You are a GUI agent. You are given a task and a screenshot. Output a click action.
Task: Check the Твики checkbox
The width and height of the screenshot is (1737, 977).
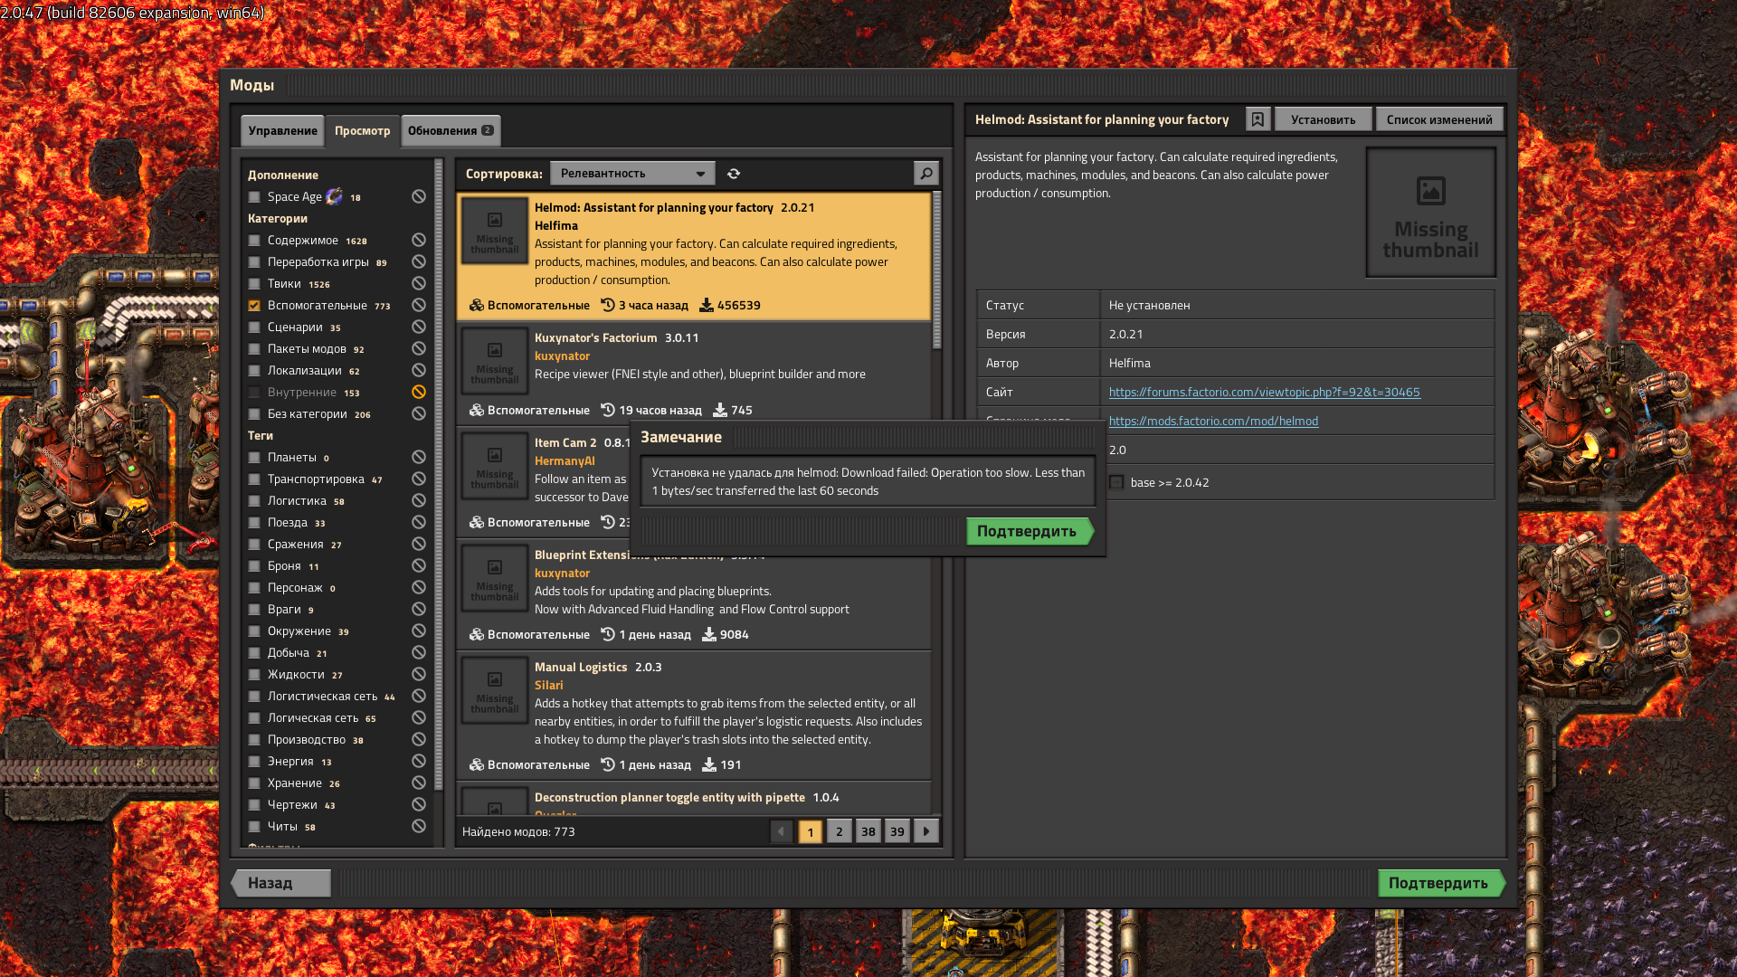(254, 284)
